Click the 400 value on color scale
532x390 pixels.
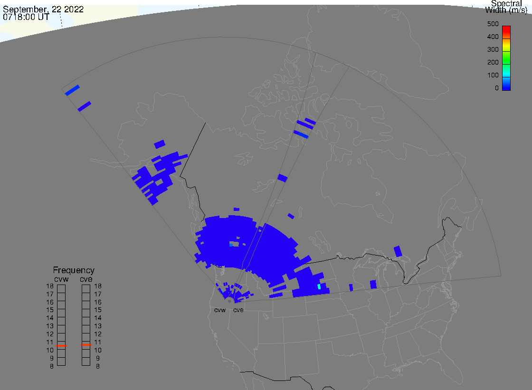pyautogui.click(x=493, y=37)
